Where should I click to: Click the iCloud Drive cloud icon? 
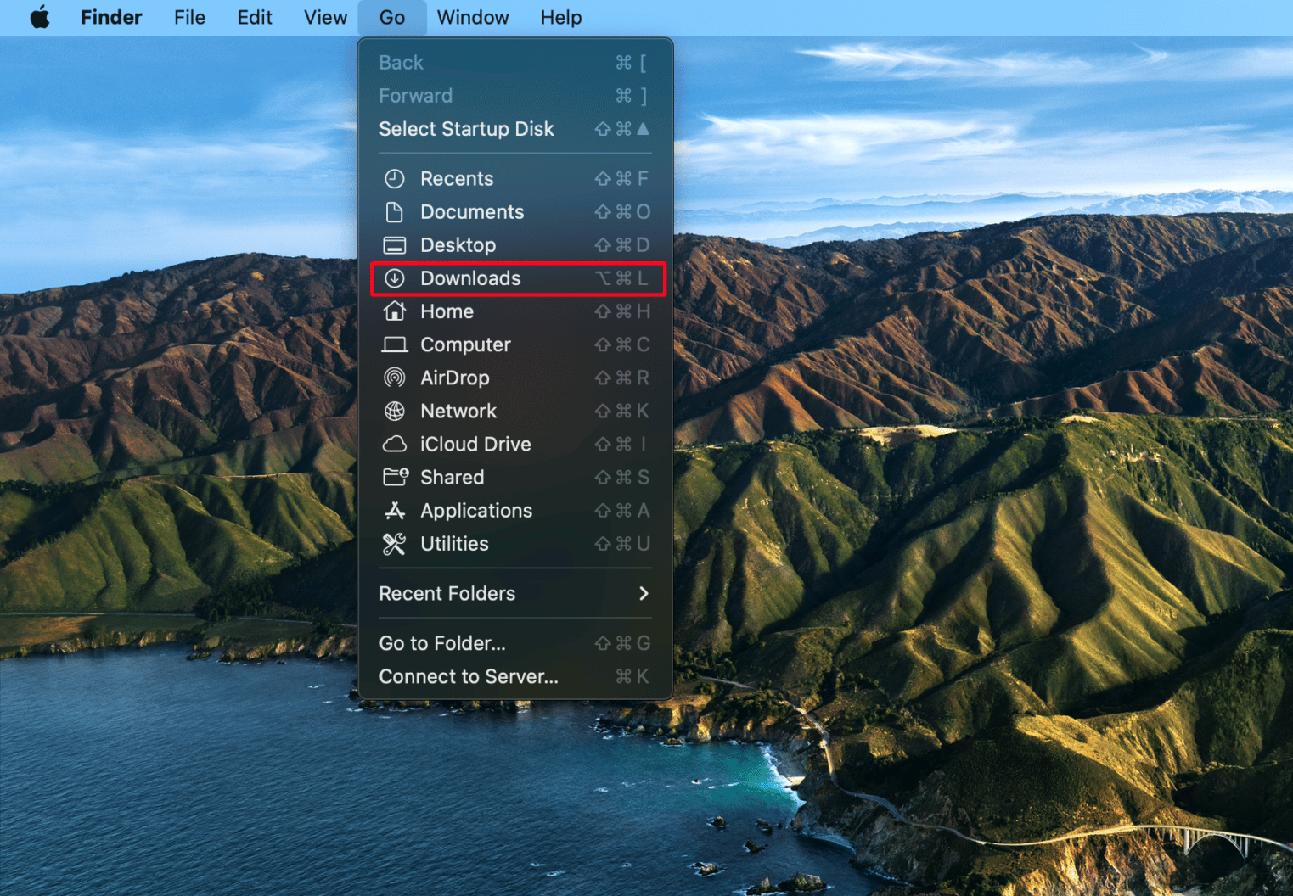pos(395,444)
